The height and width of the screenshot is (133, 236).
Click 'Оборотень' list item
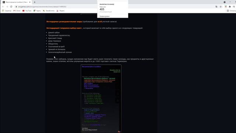click(53, 44)
